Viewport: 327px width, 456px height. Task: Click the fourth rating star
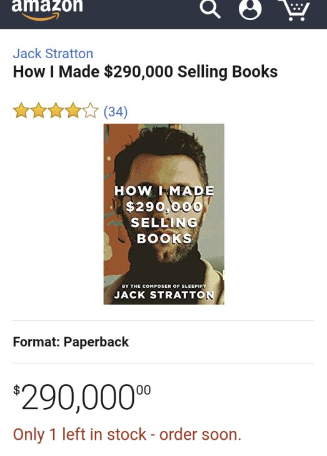[73, 111]
